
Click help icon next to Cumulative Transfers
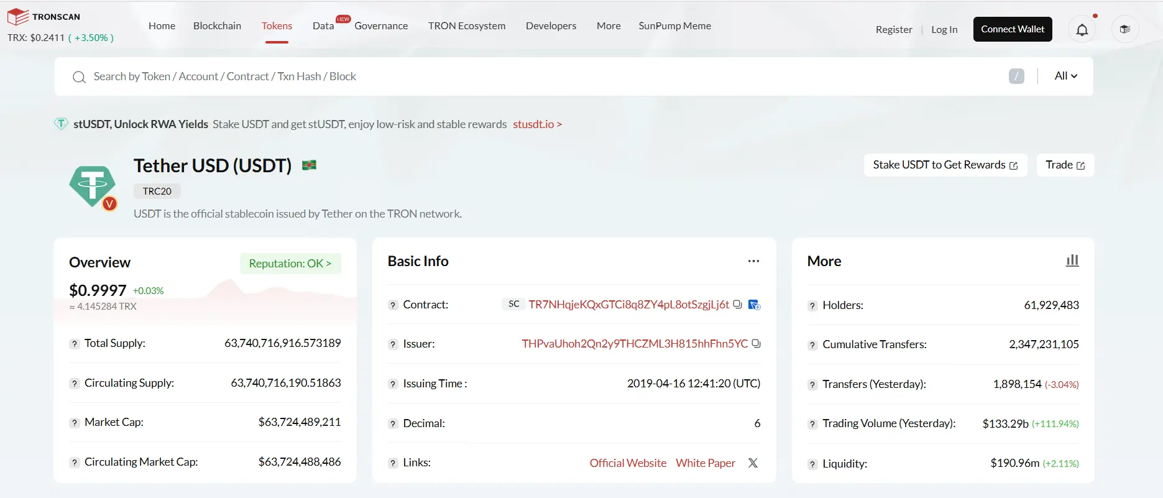point(812,345)
